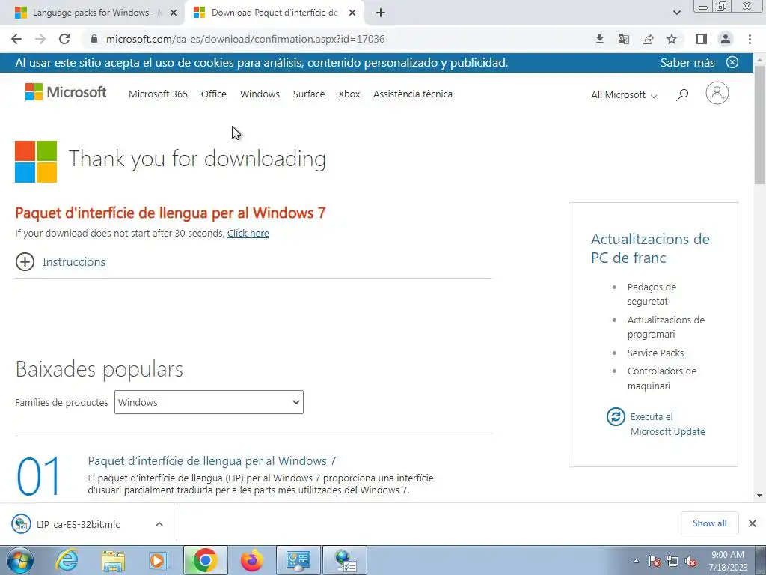Show hidden tray icons arrow
The image size is (766, 575).
click(x=636, y=561)
